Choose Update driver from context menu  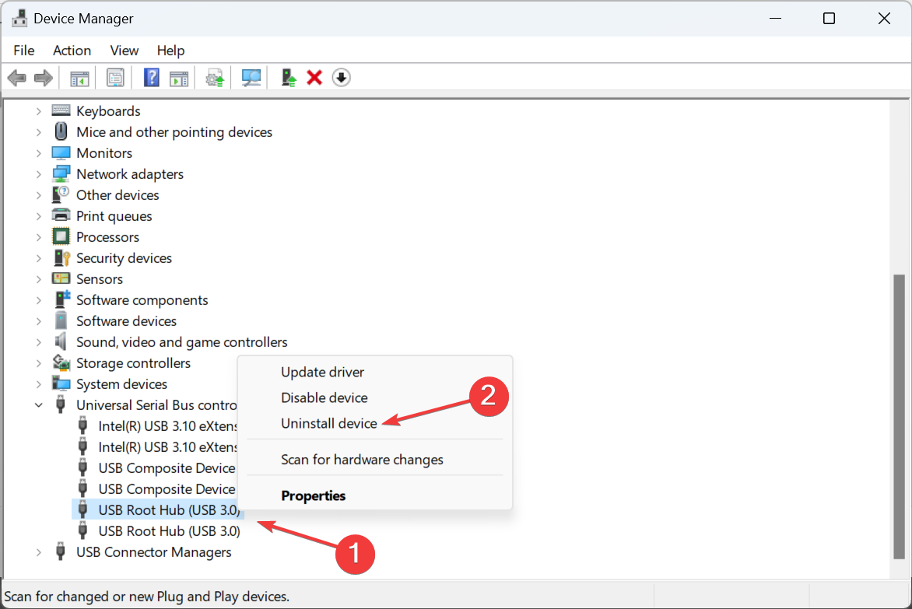[x=322, y=372]
